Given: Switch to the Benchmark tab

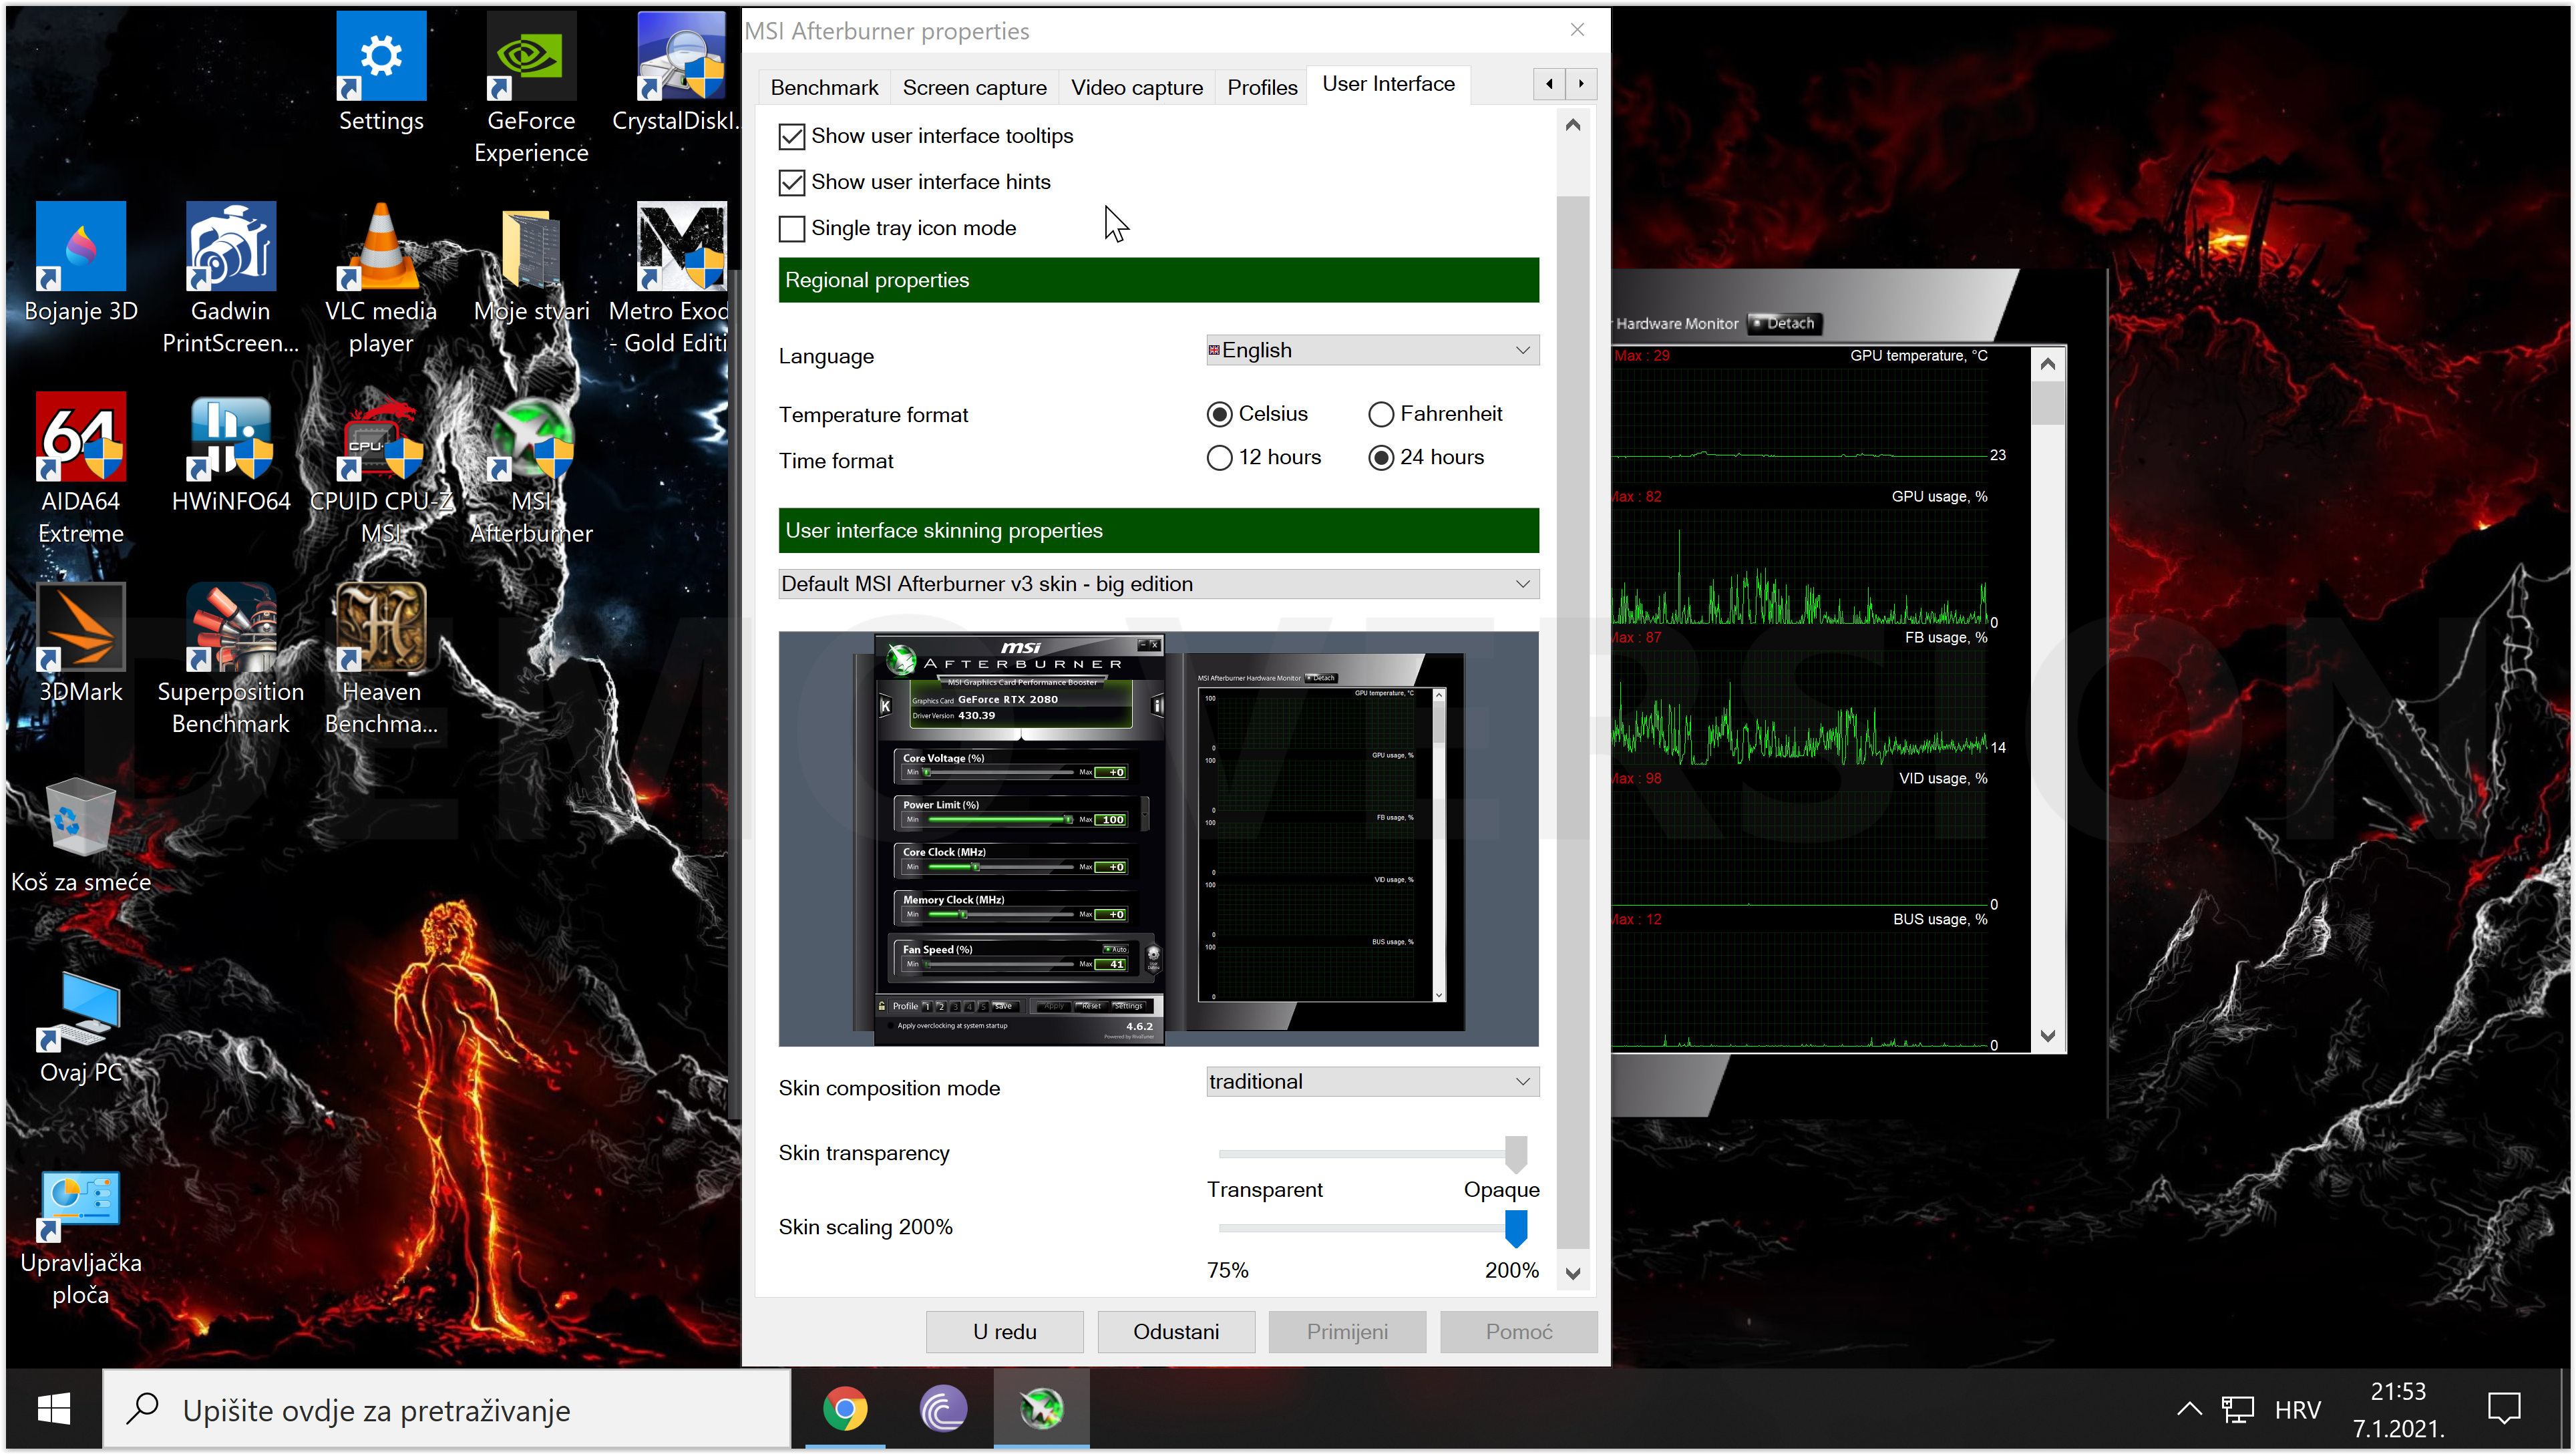Looking at the screenshot, I should point(824,88).
